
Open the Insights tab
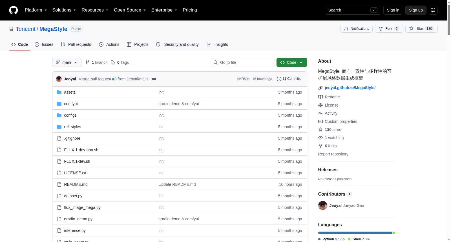[x=217, y=44]
